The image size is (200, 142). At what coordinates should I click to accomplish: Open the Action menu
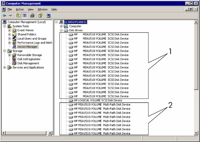click(x=20, y=9)
